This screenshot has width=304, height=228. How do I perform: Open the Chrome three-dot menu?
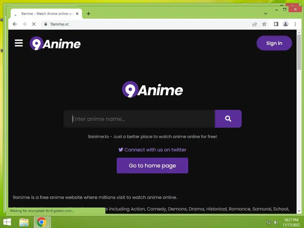[x=295, y=24]
